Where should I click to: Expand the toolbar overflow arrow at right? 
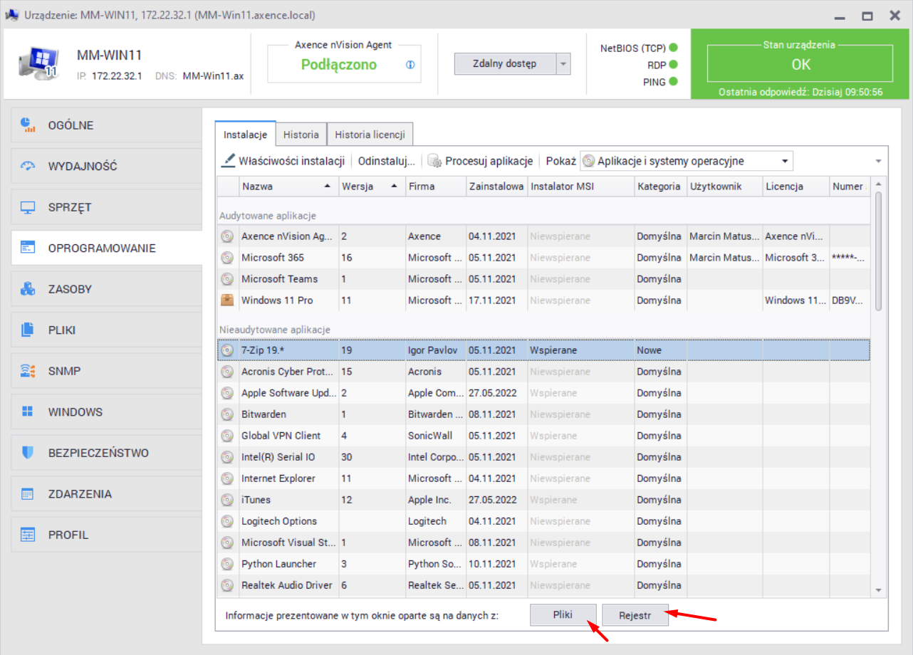(x=878, y=162)
